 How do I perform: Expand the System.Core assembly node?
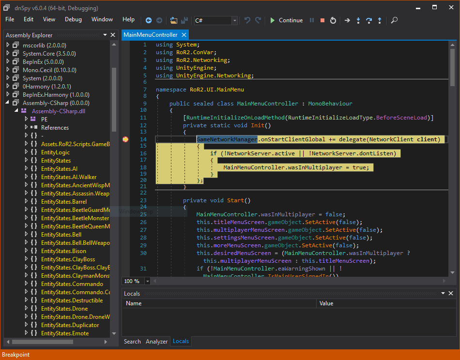8,53
